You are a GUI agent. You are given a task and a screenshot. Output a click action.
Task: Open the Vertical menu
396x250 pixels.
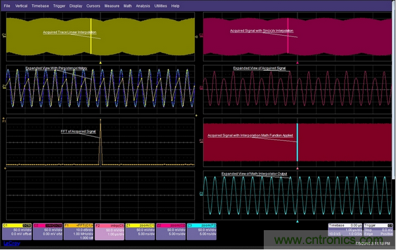[x=21, y=6]
